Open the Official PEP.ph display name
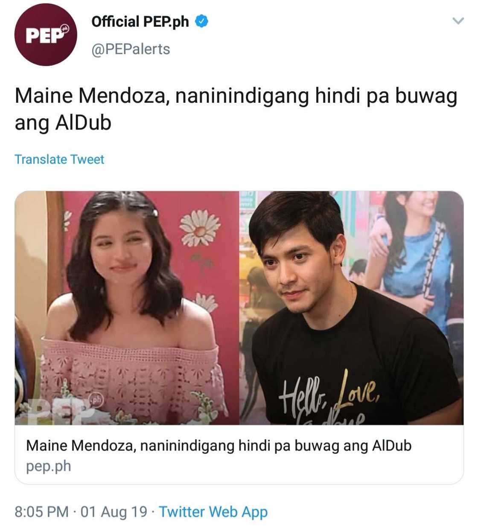478x531 pixels. point(140,21)
